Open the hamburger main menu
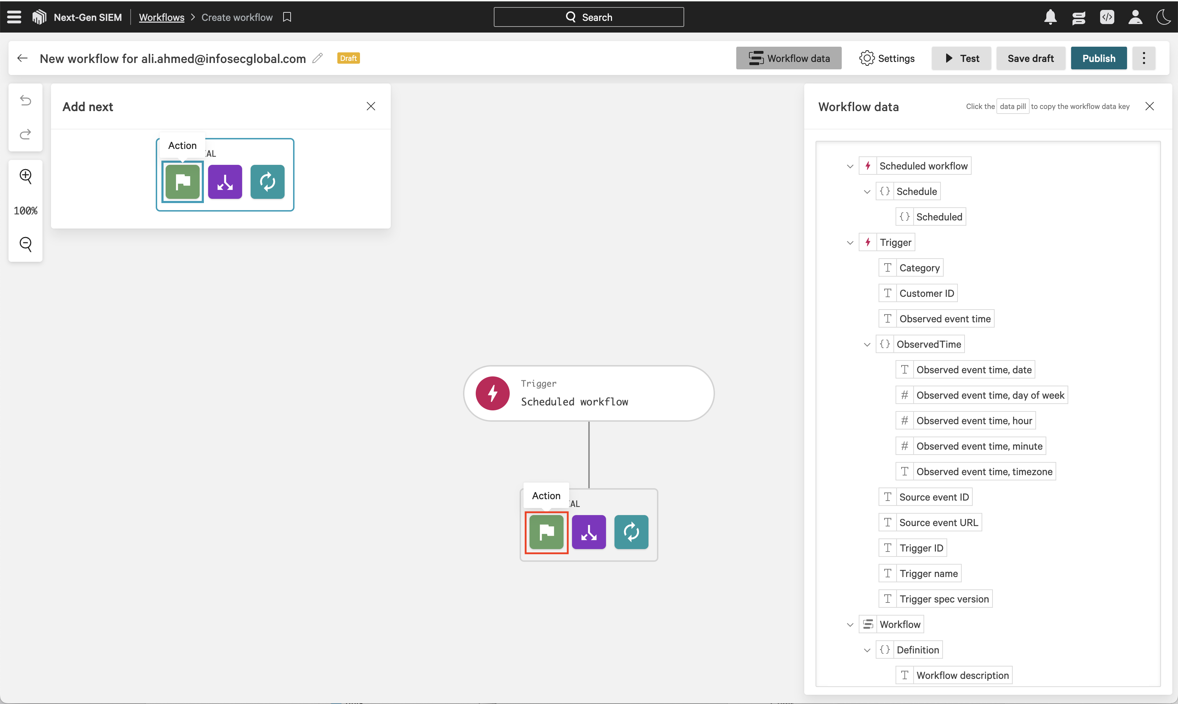Image resolution: width=1178 pixels, height=704 pixels. [x=14, y=17]
